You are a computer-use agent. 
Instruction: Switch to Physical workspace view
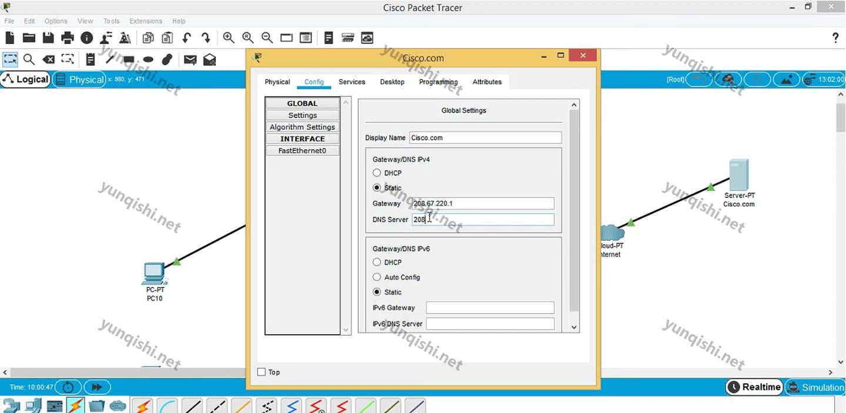point(79,79)
